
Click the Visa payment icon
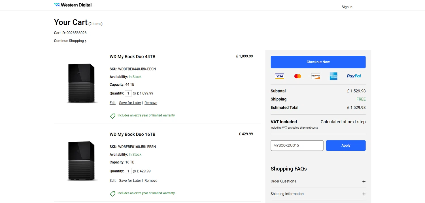pos(279,76)
